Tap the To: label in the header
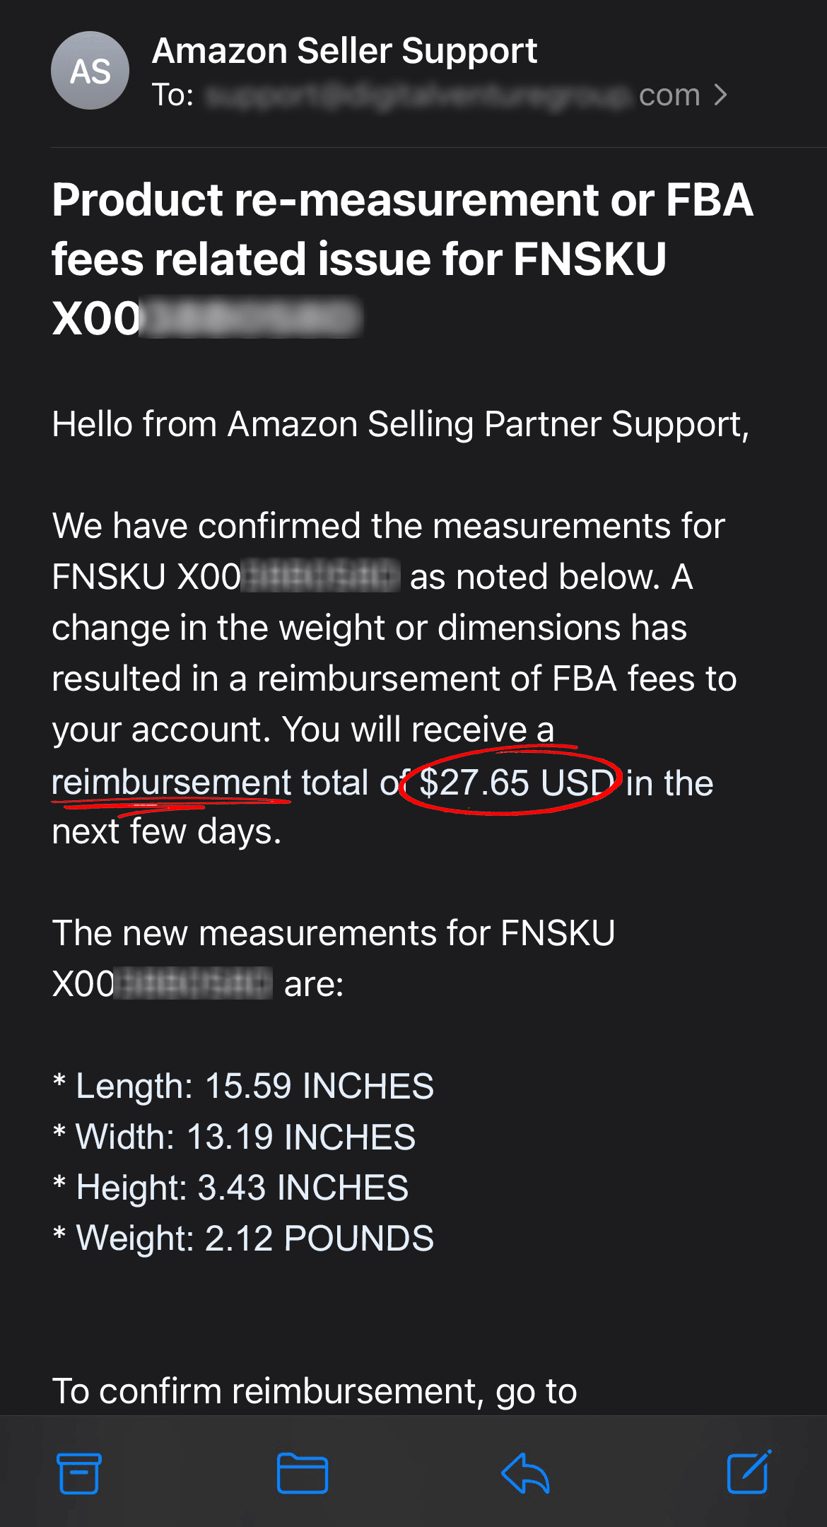Viewport: 827px width, 1527px height. pos(173,95)
